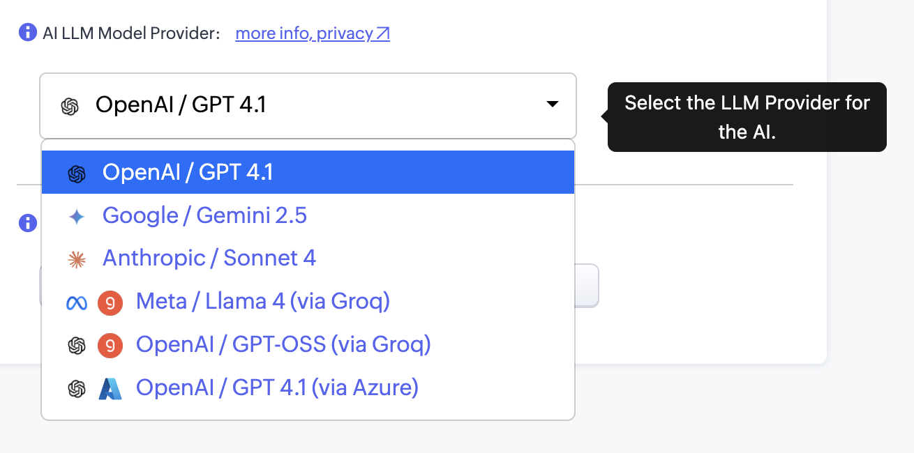Viewport: 914px width, 453px height.
Task: Click the second info icon below the divider
Action: [27, 223]
